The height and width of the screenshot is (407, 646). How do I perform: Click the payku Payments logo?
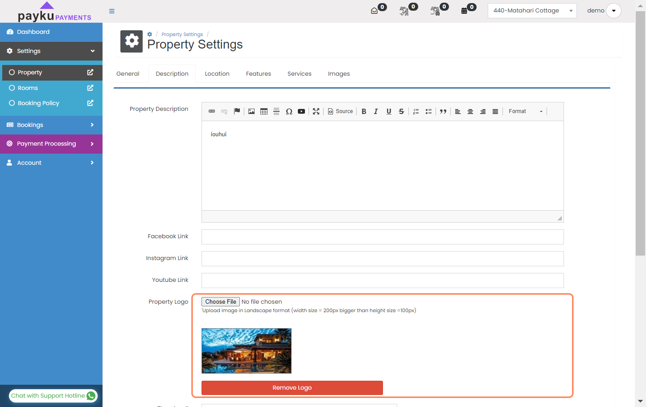54,12
